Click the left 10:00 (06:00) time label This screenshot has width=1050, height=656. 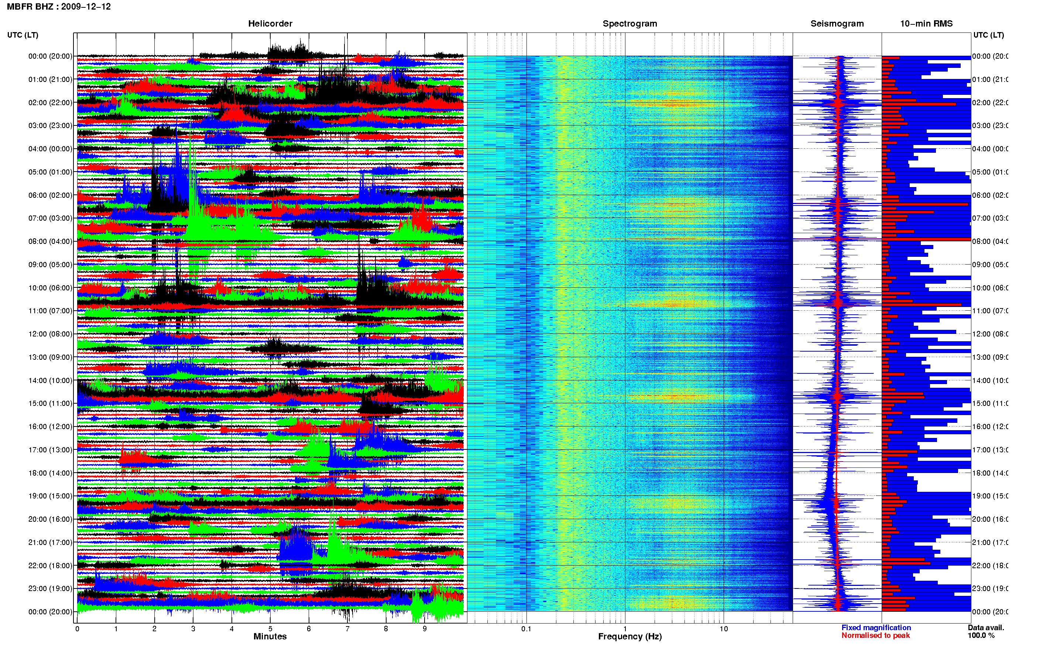click(x=50, y=288)
